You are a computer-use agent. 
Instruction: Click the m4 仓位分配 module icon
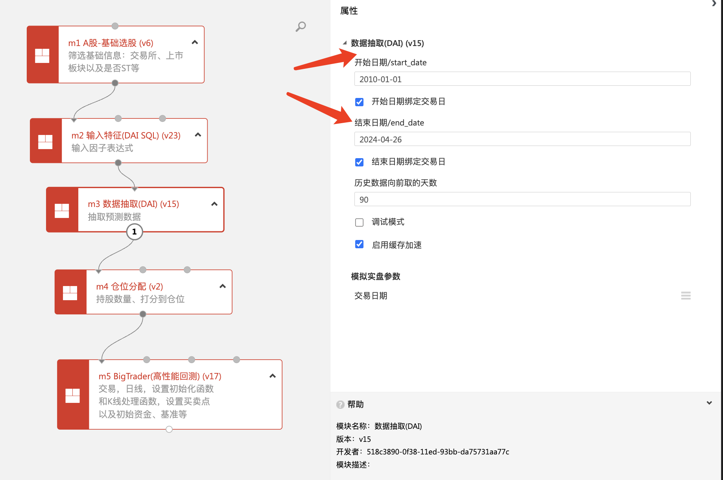click(70, 292)
